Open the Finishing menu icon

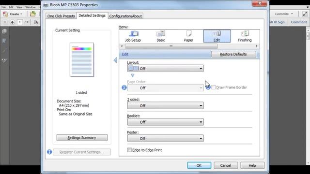(x=245, y=36)
